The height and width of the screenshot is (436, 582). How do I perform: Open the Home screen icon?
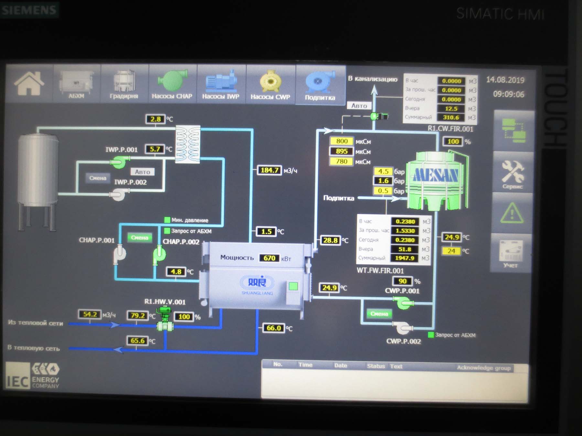click(29, 83)
